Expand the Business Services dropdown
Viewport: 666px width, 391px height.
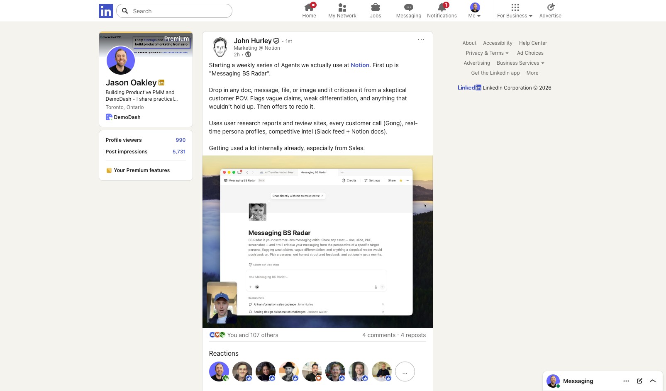tap(520, 63)
